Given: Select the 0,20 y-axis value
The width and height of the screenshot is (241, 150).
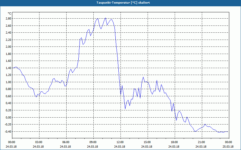Looking at the screenshot, I should (x=8, y=110).
